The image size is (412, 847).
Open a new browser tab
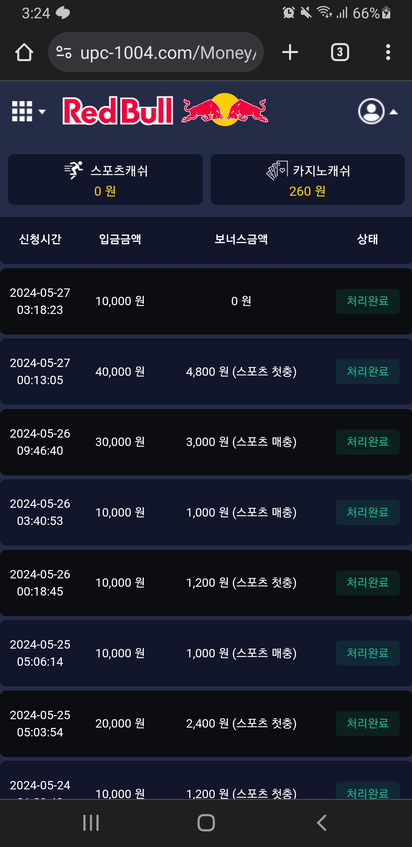290,52
